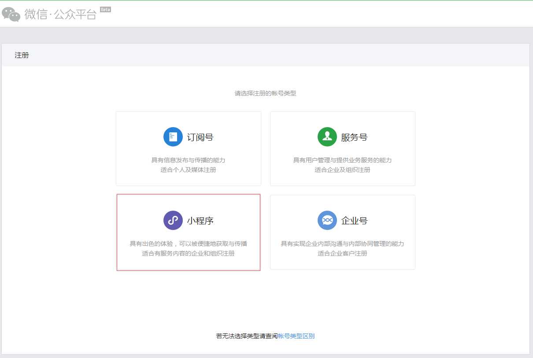Choose the 服务号 account type heading
The width and height of the screenshot is (533, 358).
354,137
